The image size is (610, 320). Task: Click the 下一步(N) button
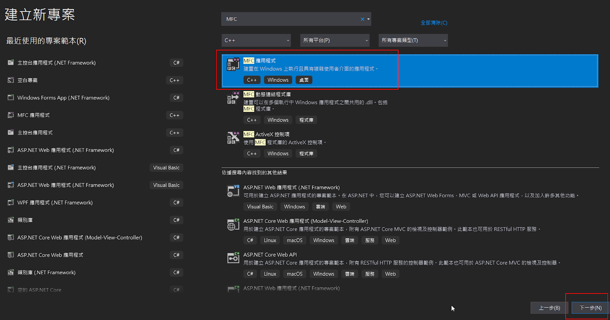tap(590, 308)
